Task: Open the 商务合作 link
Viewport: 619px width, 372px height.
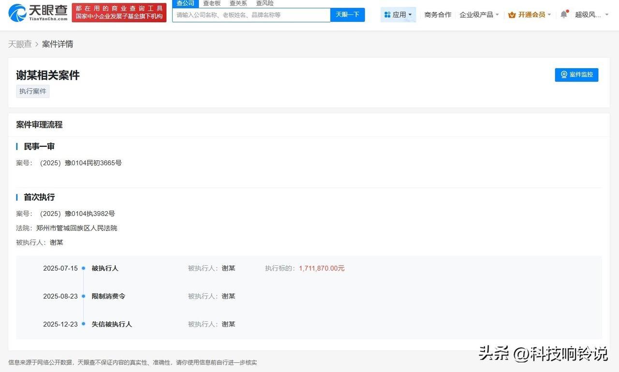Action: click(438, 14)
